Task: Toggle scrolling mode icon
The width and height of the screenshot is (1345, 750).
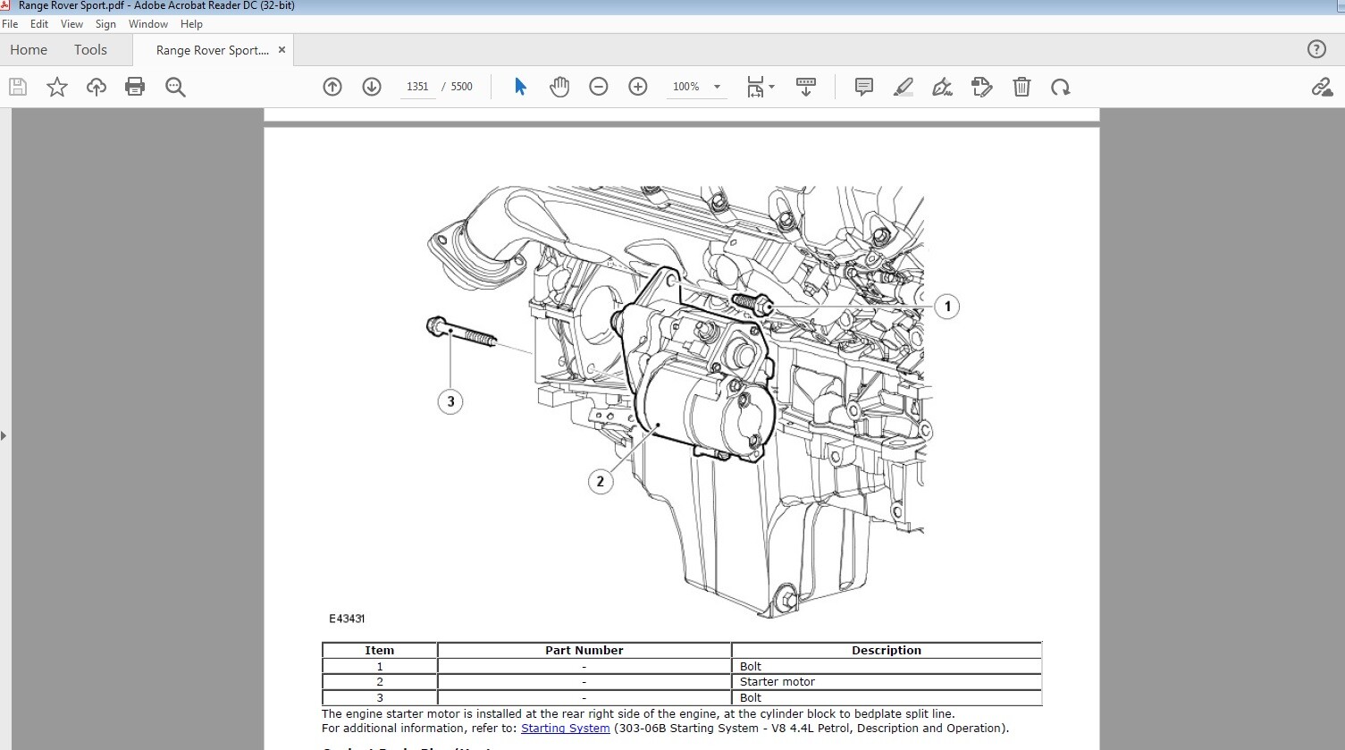Action: click(805, 87)
